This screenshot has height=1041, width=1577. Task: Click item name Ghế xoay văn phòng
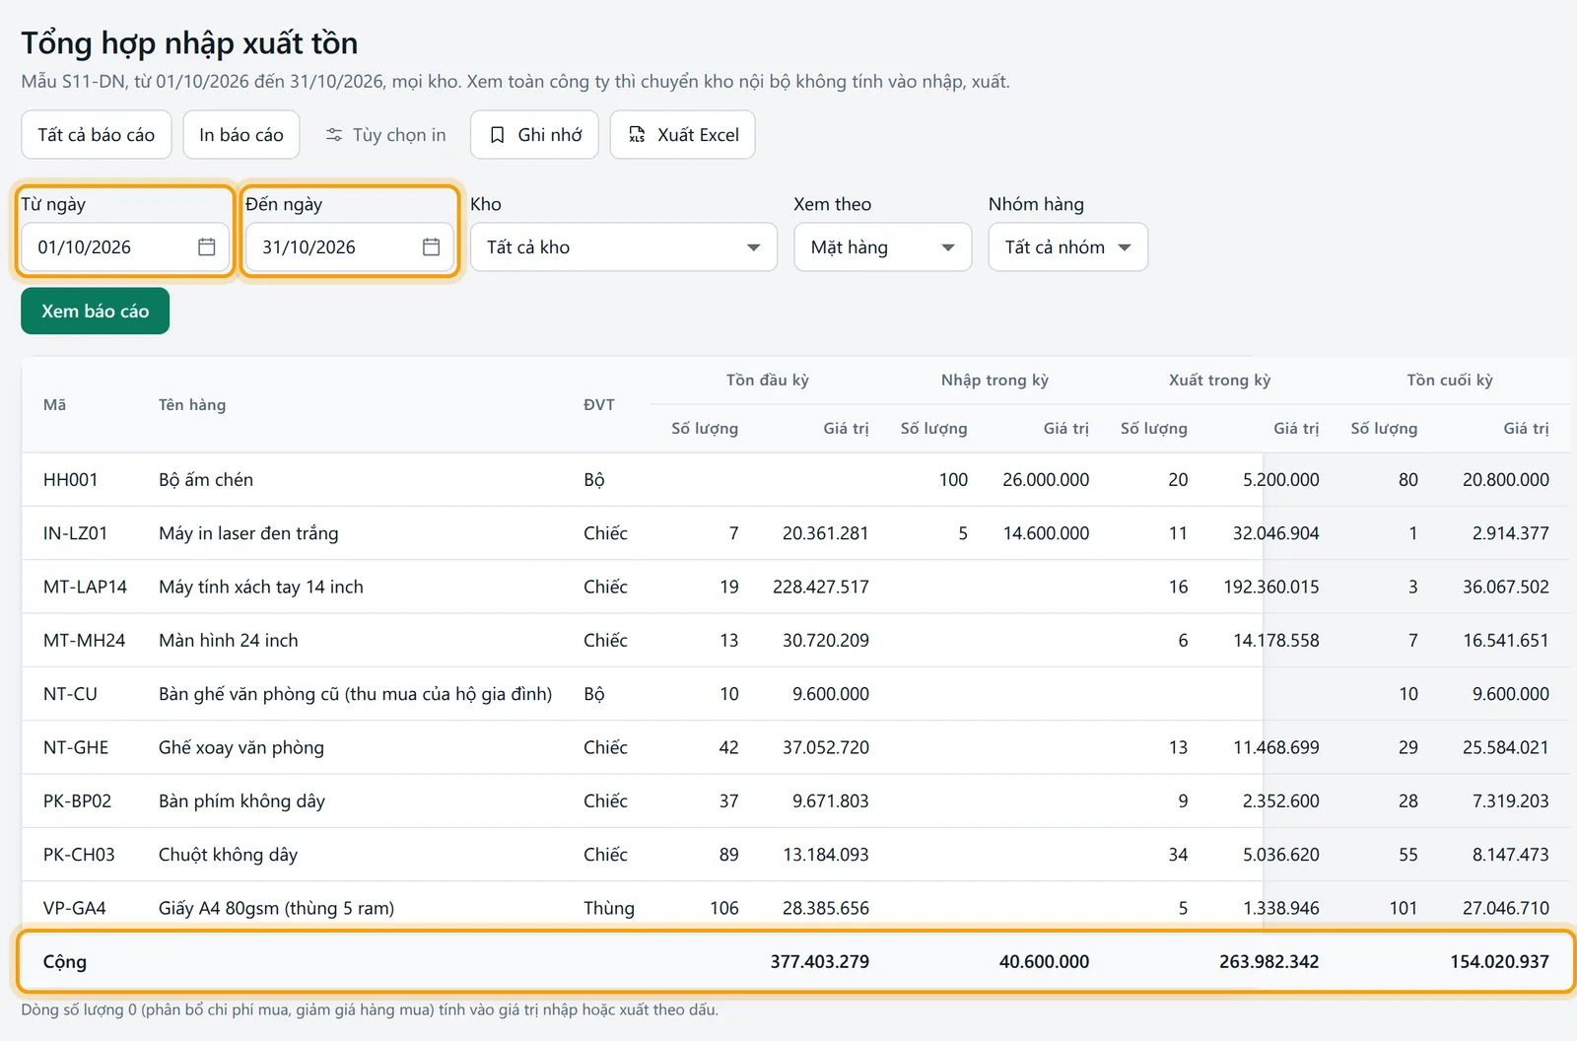pyautogui.click(x=241, y=747)
